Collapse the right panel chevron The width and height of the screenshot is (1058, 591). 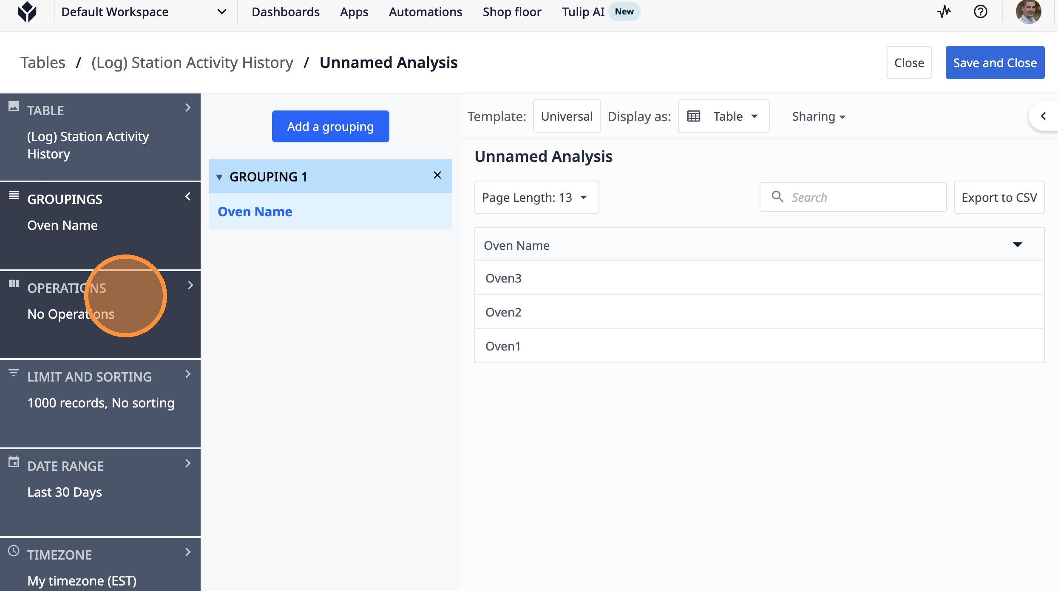(x=1043, y=116)
